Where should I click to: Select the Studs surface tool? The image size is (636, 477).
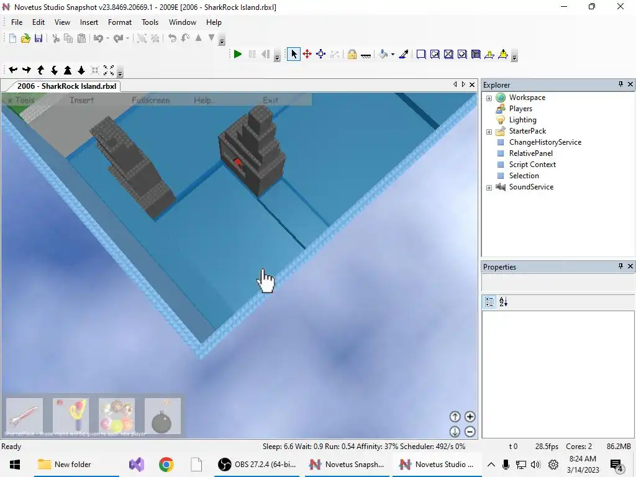tap(462, 54)
